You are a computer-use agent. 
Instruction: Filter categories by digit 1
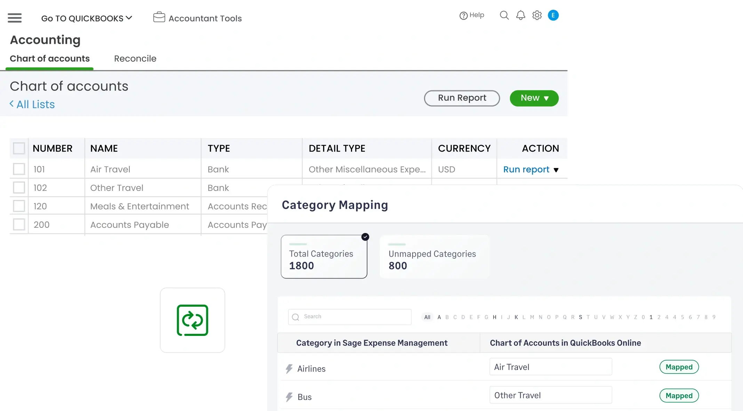coord(651,317)
